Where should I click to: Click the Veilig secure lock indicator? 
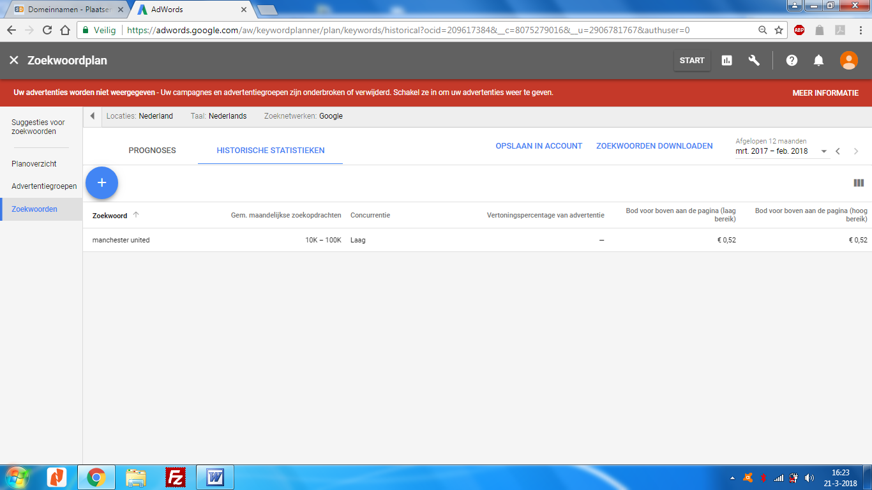click(100, 30)
